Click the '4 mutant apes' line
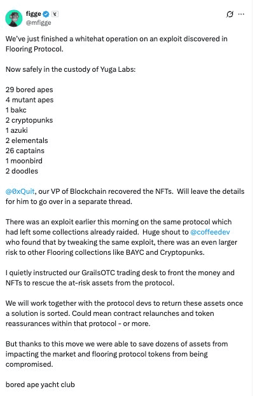 tap(29, 100)
